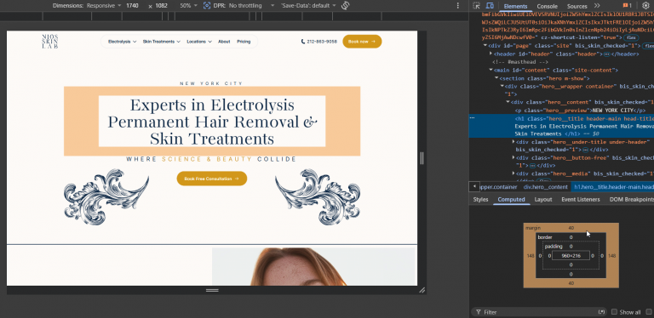654x318 pixels.
Task: Expand the hero__under-title div
Action: pyautogui.click(x=513, y=142)
